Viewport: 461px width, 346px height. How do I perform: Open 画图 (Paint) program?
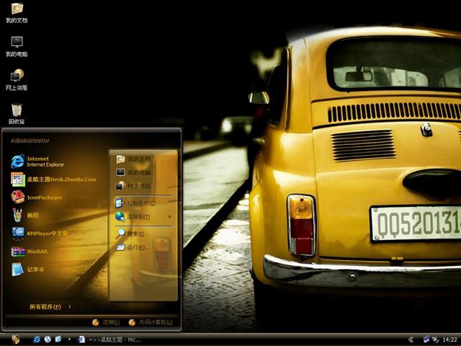point(29,215)
